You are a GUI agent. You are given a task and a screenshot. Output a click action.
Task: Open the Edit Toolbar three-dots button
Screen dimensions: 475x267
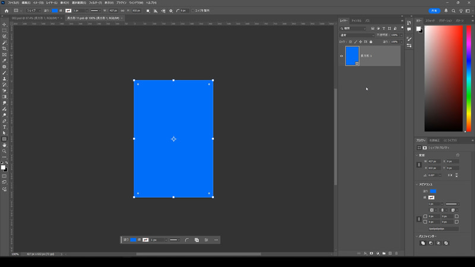point(4,157)
